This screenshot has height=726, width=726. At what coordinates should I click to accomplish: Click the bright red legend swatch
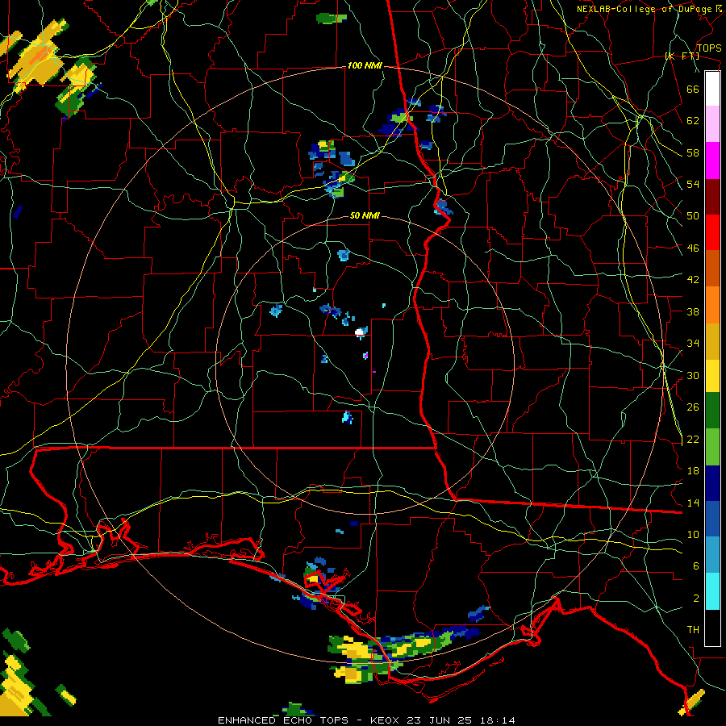coord(712,232)
